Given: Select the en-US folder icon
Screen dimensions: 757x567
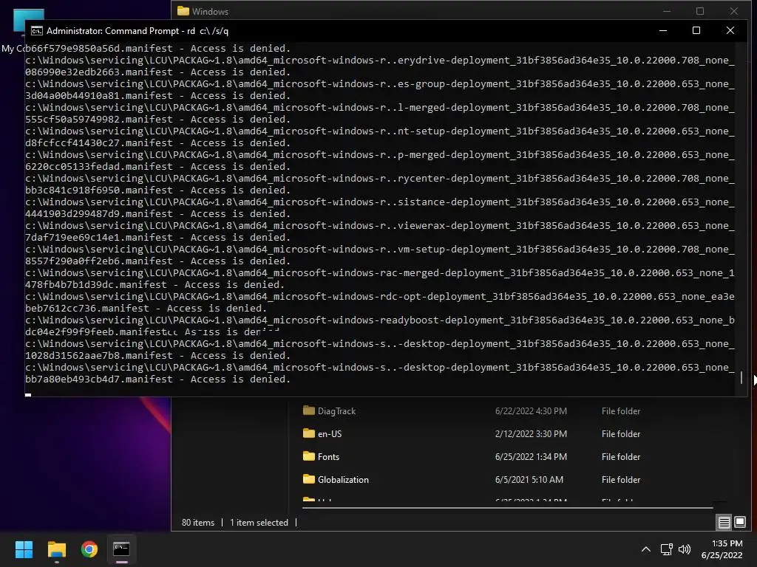Looking at the screenshot, I should [x=309, y=433].
